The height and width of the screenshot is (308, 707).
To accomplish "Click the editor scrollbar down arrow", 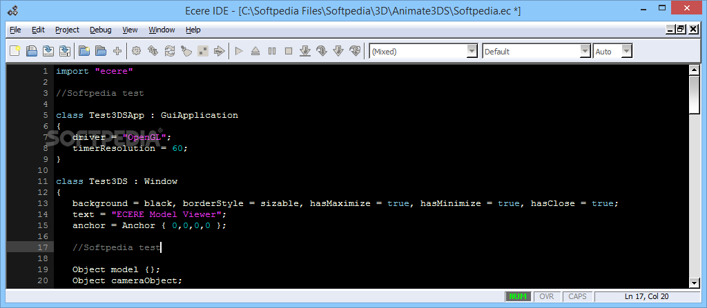I will (694, 283).
